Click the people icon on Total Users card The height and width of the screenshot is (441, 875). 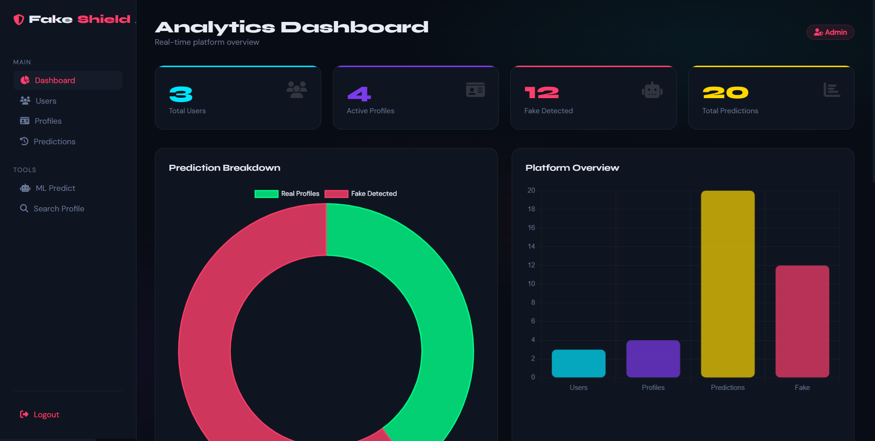[x=297, y=89]
